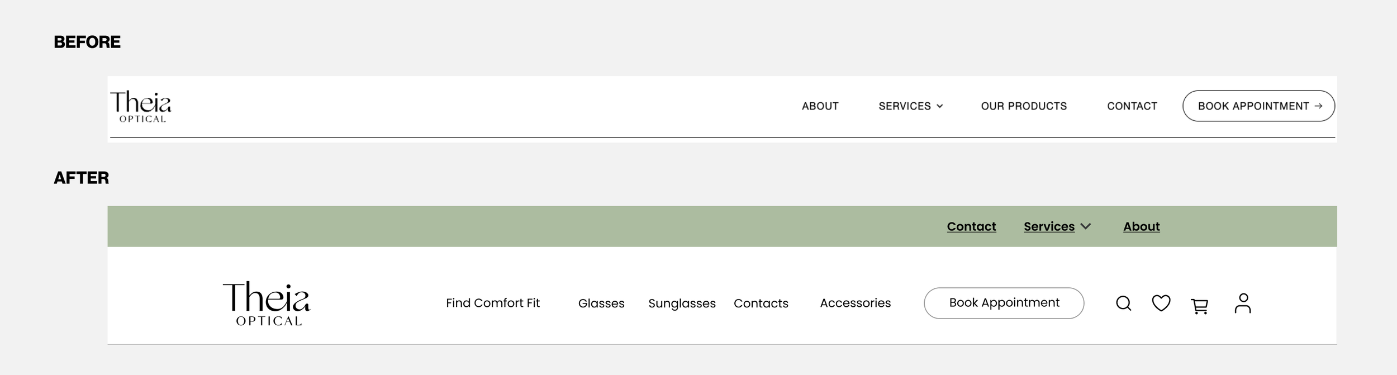Viewport: 1397px width, 375px height.
Task: Select Sunglasses in the navigation
Action: click(681, 303)
